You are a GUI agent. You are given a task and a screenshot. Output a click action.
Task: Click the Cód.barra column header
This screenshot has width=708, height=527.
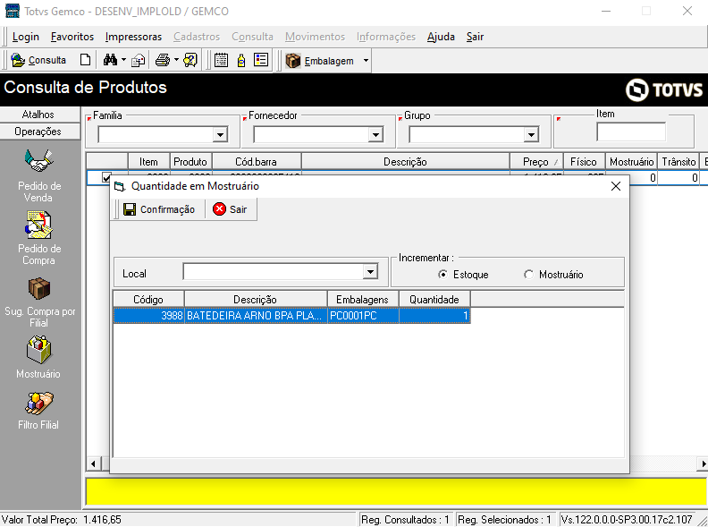click(257, 162)
